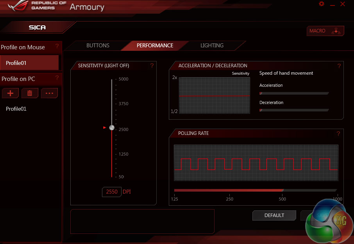Click the Acceleration slider
Screen dimensions: 354x244
(x=294, y=93)
